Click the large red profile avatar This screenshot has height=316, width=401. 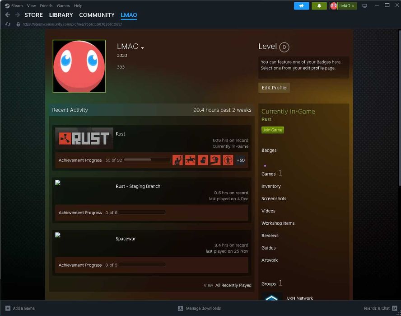point(79,66)
